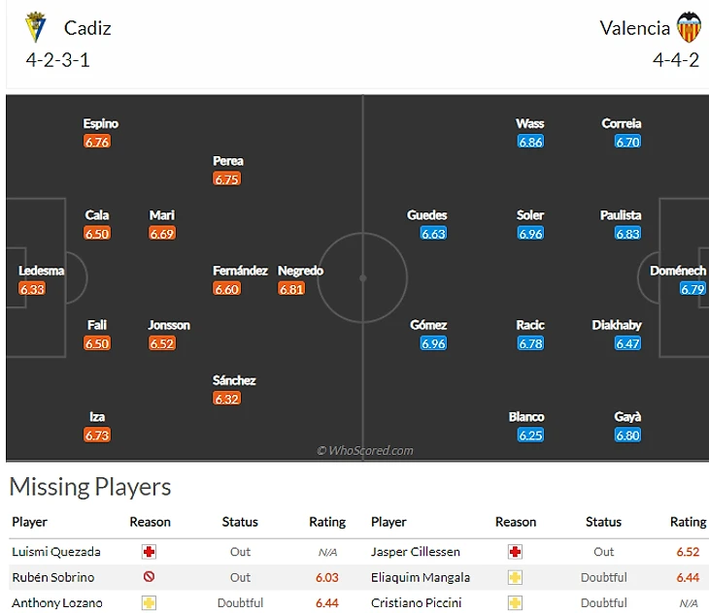This screenshot has height=613, width=709.
Task: Click the WhoScored.com watermark
Action: 365,450
